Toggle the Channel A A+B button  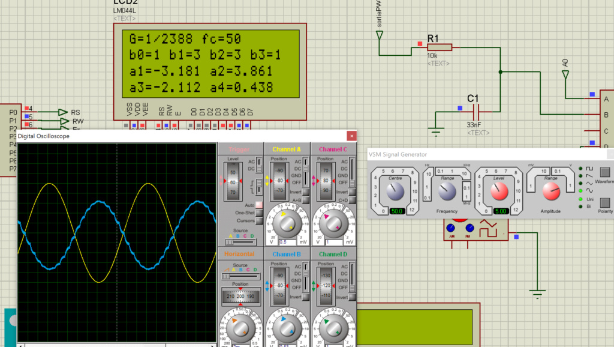306,201
